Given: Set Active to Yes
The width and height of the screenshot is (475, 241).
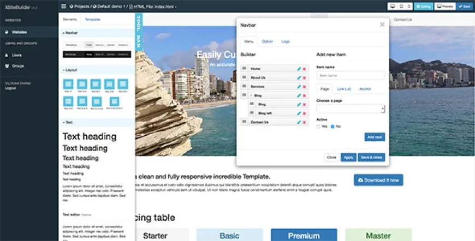Looking at the screenshot, I should 318,126.
